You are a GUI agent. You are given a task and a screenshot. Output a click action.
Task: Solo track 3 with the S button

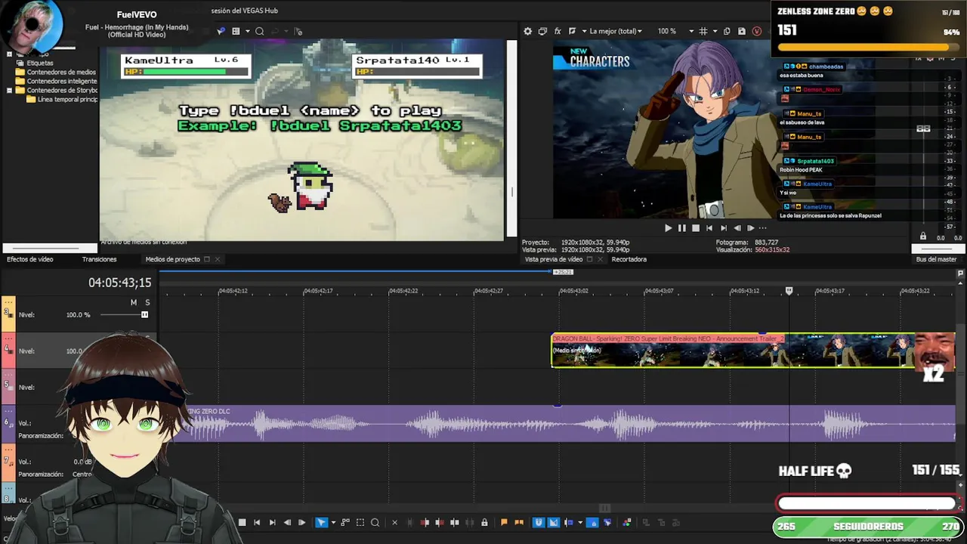click(147, 302)
